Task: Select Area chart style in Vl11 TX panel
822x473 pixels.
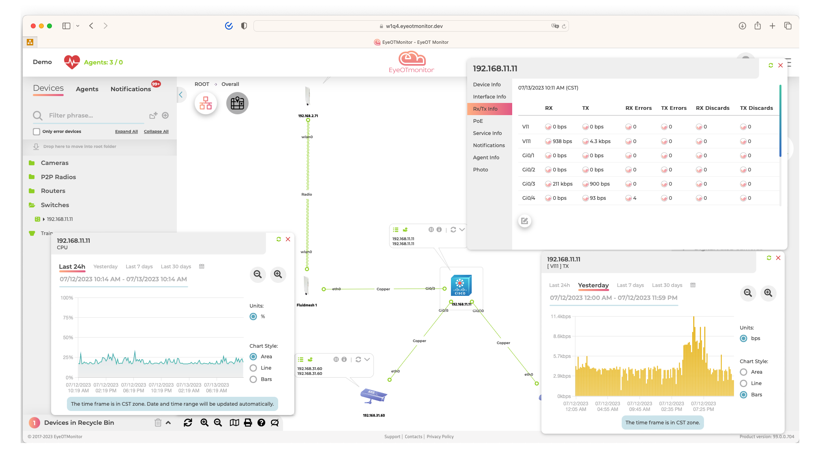Action: point(743,372)
